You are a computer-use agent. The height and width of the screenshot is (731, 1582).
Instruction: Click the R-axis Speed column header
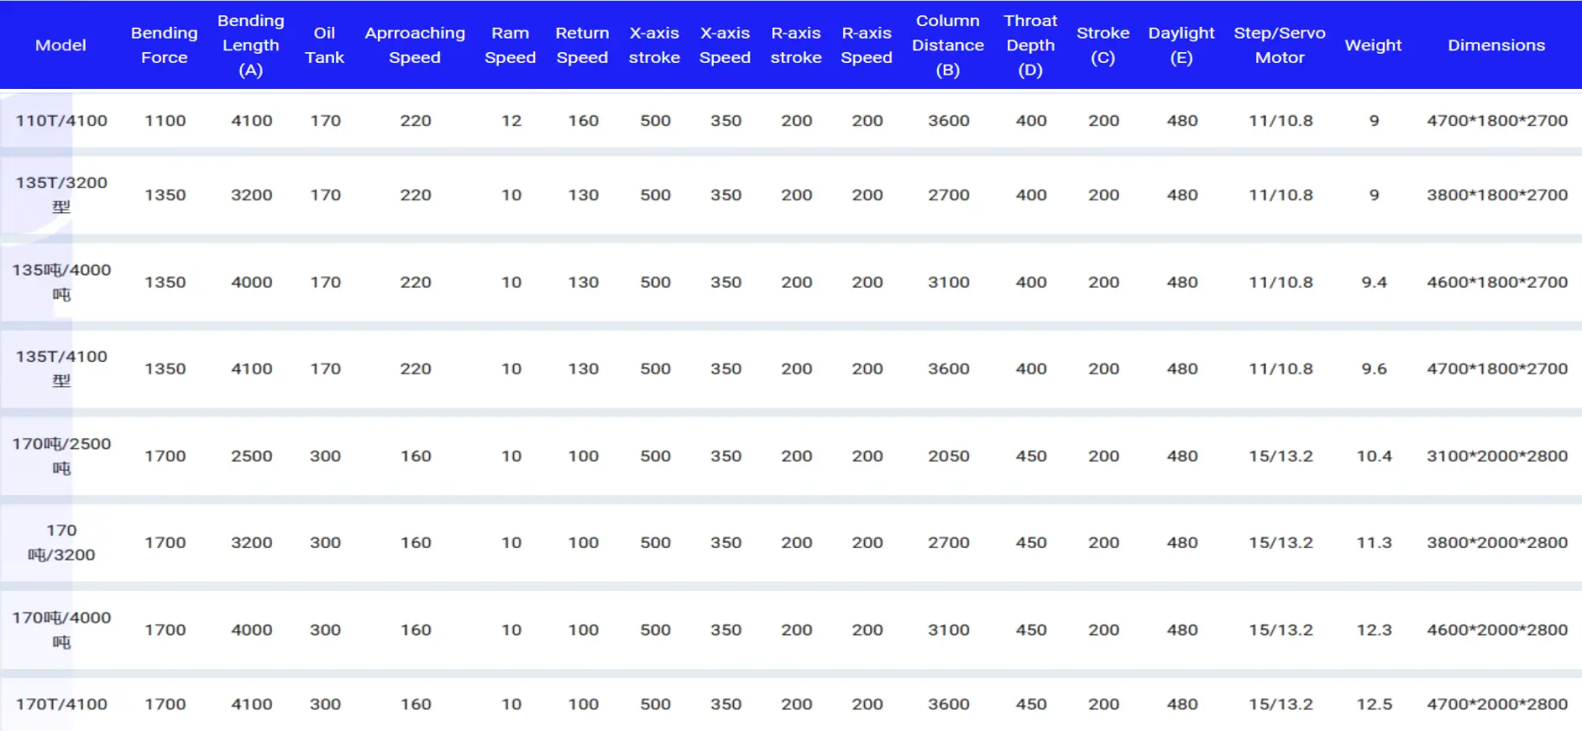click(867, 45)
